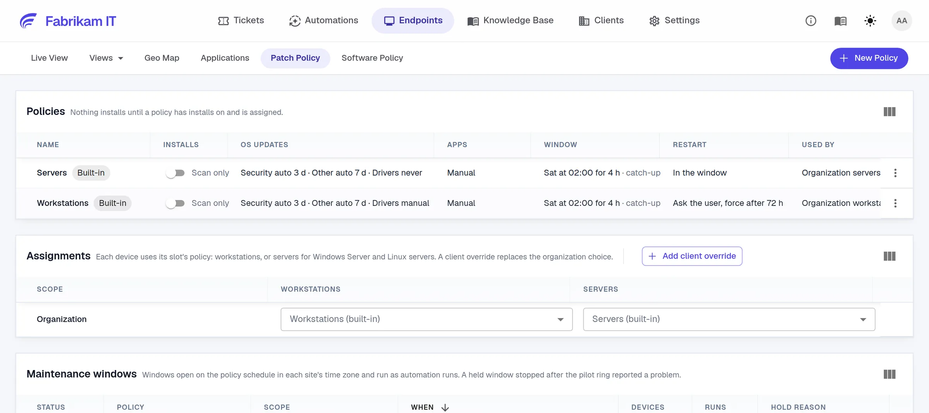Click the HOLD REASON column header
Viewport: 929px width, 413px height.
click(x=798, y=407)
